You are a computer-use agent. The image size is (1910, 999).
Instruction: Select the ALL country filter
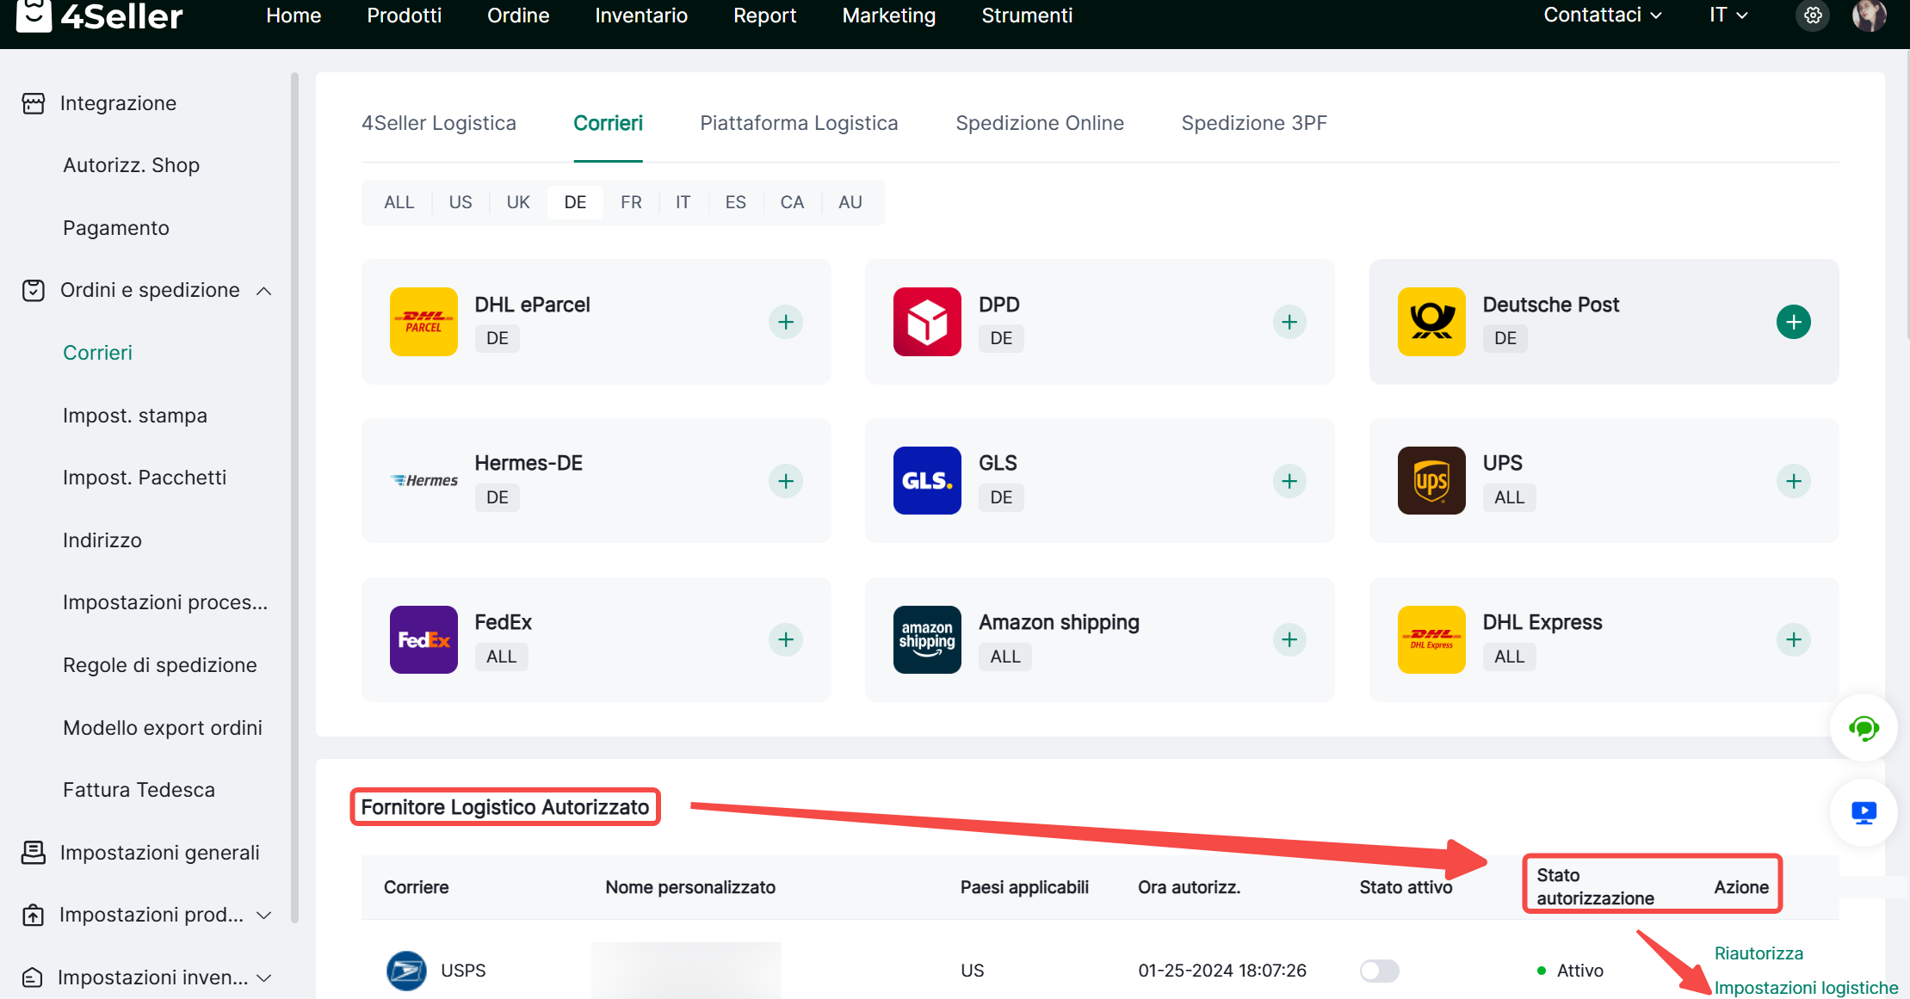click(399, 202)
